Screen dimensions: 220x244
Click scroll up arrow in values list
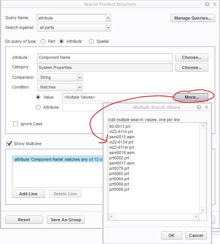[x=203, y=126]
